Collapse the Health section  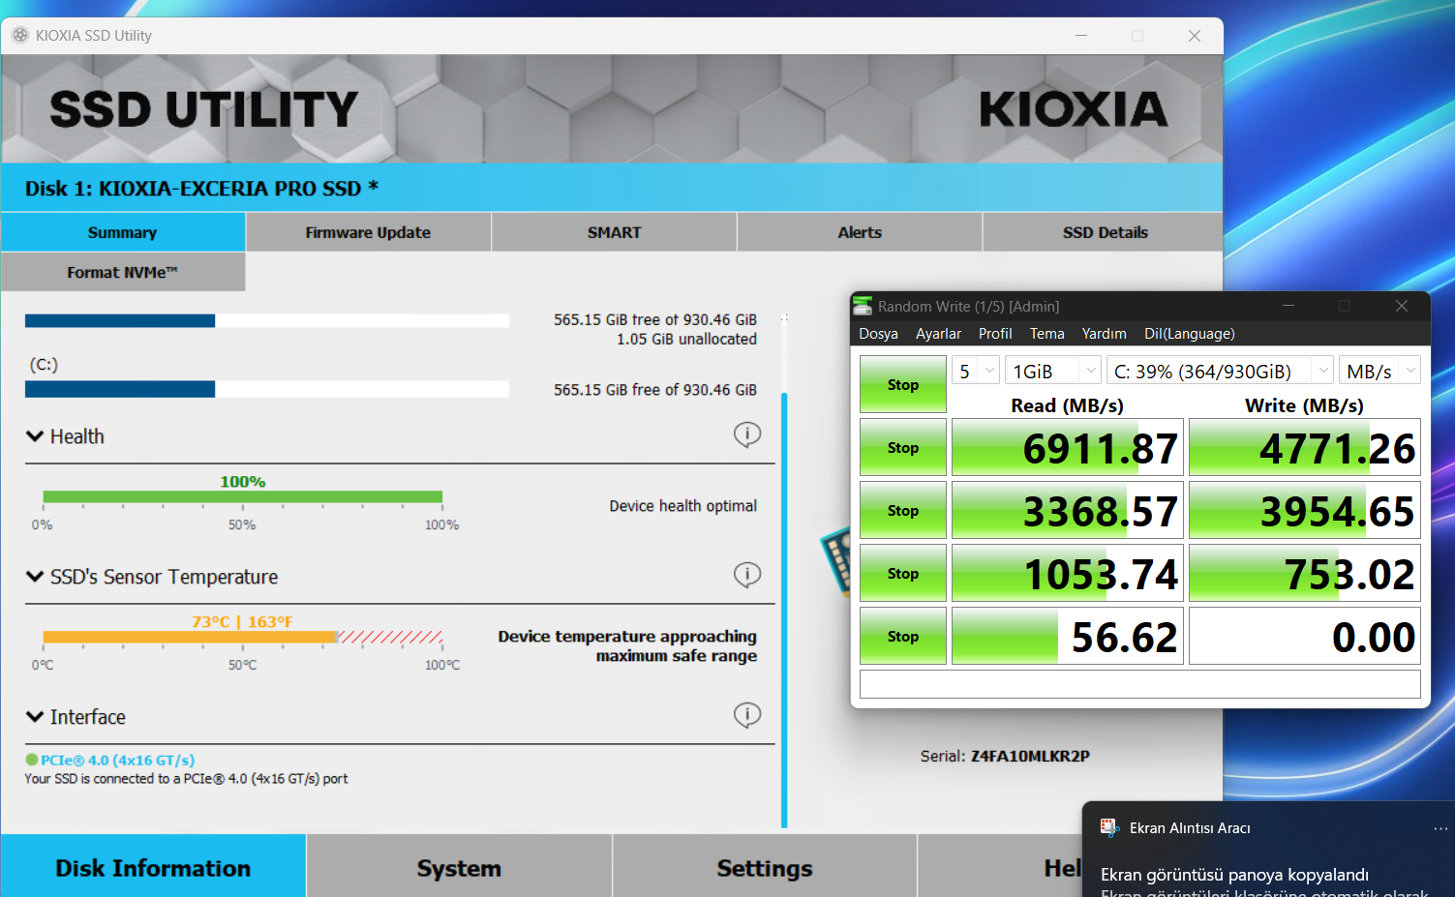35,436
